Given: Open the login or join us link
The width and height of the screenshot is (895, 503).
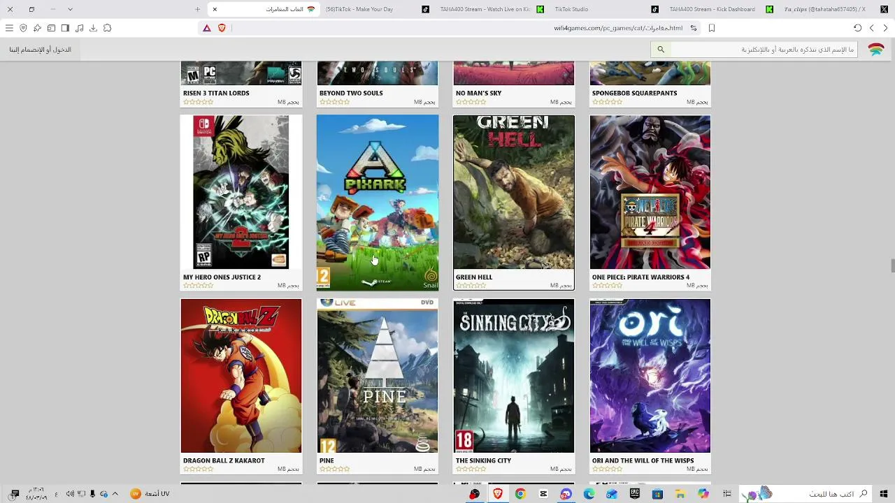Looking at the screenshot, I should tap(41, 50).
